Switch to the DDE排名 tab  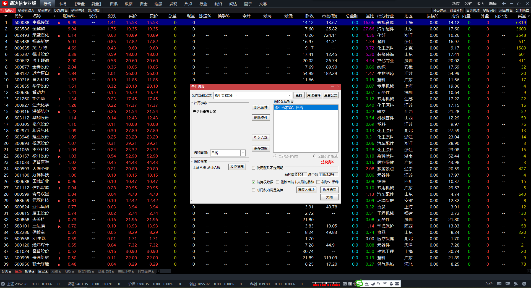(x=61, y=10)
